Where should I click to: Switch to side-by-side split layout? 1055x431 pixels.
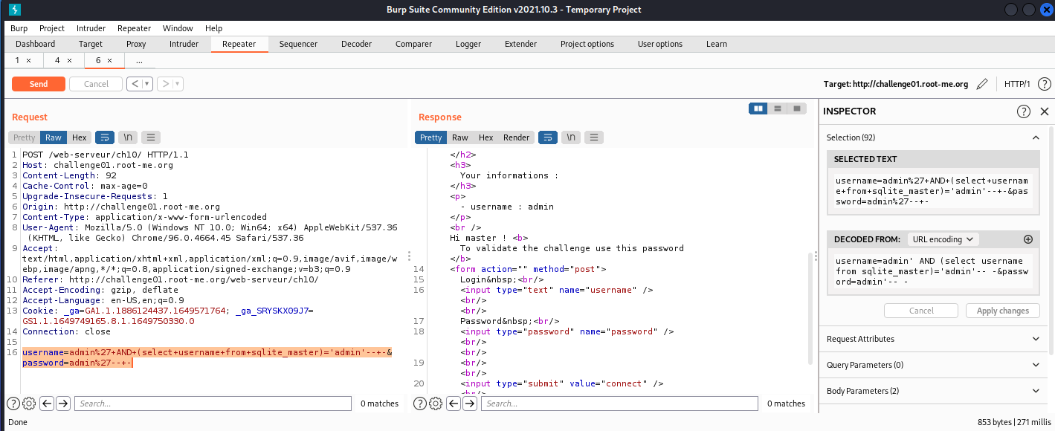point(758,108)
